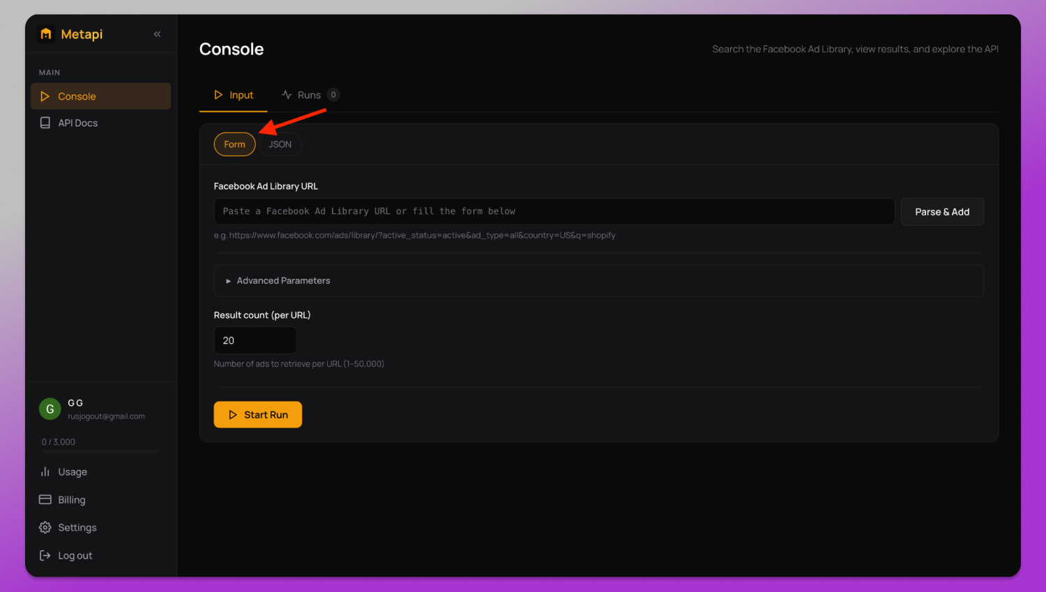Focus the Facebook Ad Library URL field

(x=554, y=211)
